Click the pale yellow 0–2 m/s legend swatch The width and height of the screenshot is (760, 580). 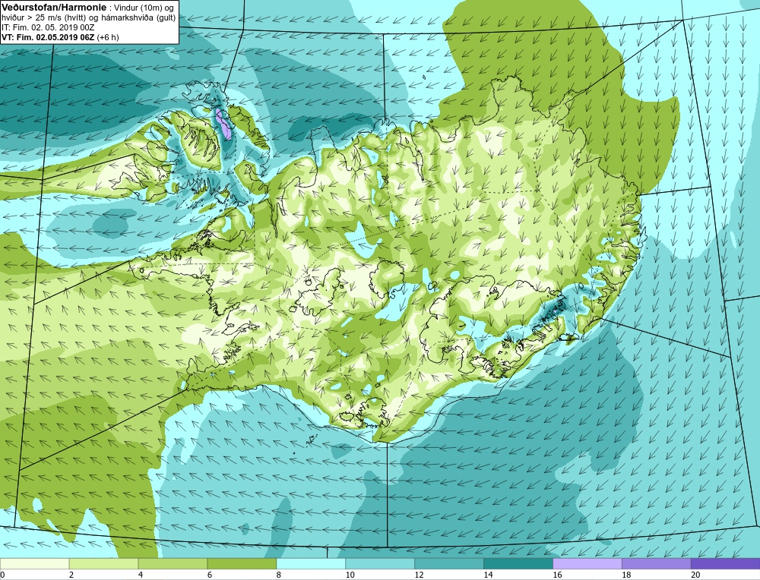(34, 564)
